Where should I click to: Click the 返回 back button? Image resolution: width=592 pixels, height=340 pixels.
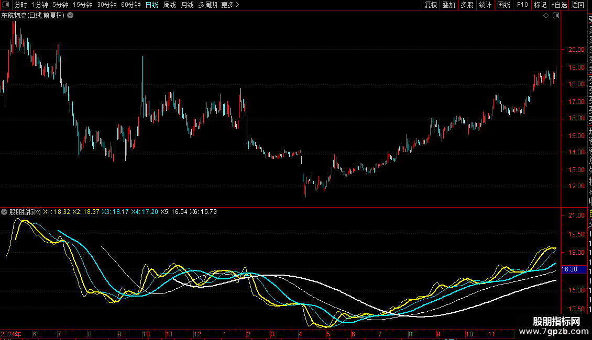[x=578, y=5]
